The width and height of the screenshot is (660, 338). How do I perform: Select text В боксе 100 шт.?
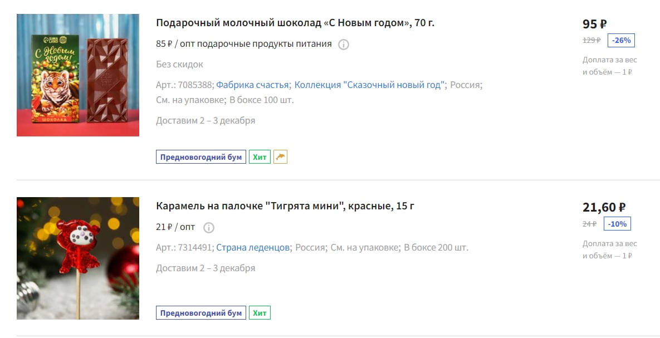pyautogui.click(x=261, y=100)
